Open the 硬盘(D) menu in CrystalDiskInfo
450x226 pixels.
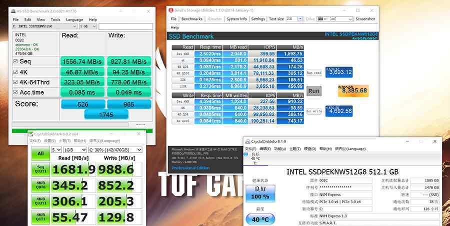(310, 149)
